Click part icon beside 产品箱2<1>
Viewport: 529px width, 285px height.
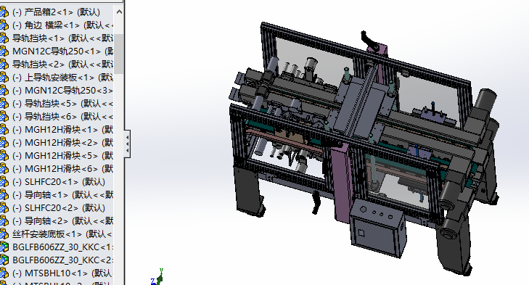(4, 12)
